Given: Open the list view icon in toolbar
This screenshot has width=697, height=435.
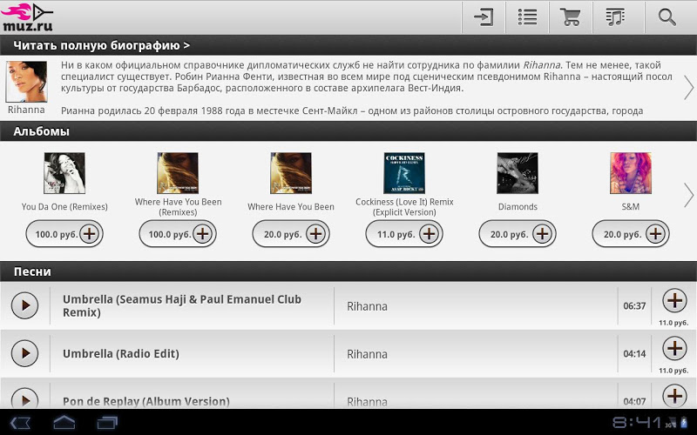Looking at the screenshot, I should (527, 17).
